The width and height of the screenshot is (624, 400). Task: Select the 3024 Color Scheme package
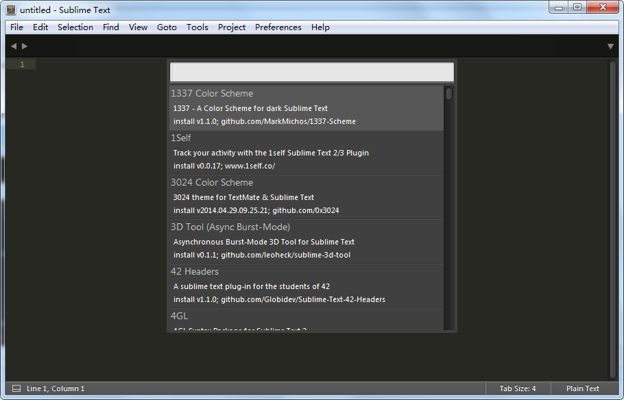coord(306,197)
